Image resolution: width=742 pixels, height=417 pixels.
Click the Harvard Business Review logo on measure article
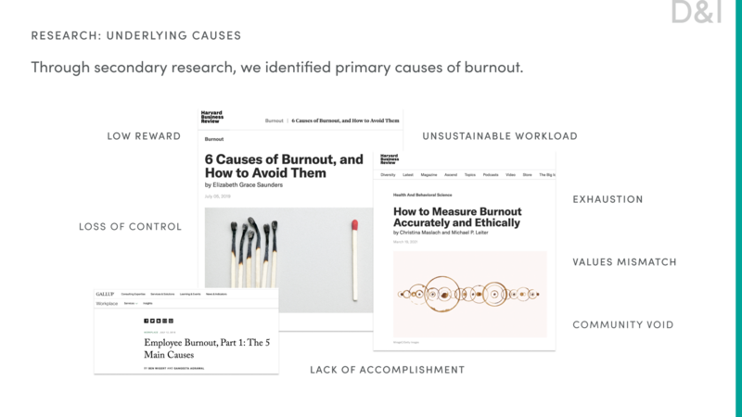coord(390,158)
